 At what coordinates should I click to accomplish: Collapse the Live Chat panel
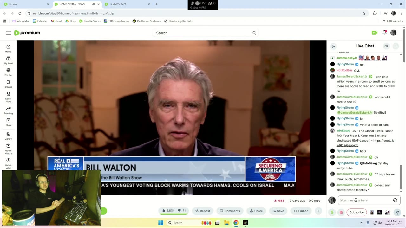(x=333, y=46)
